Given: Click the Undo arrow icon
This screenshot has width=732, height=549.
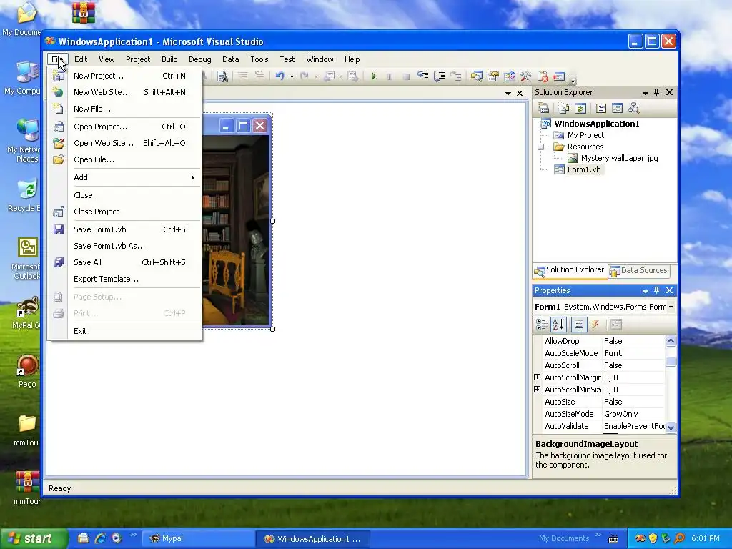Looking at the screenshot, I should click(280, 76).
